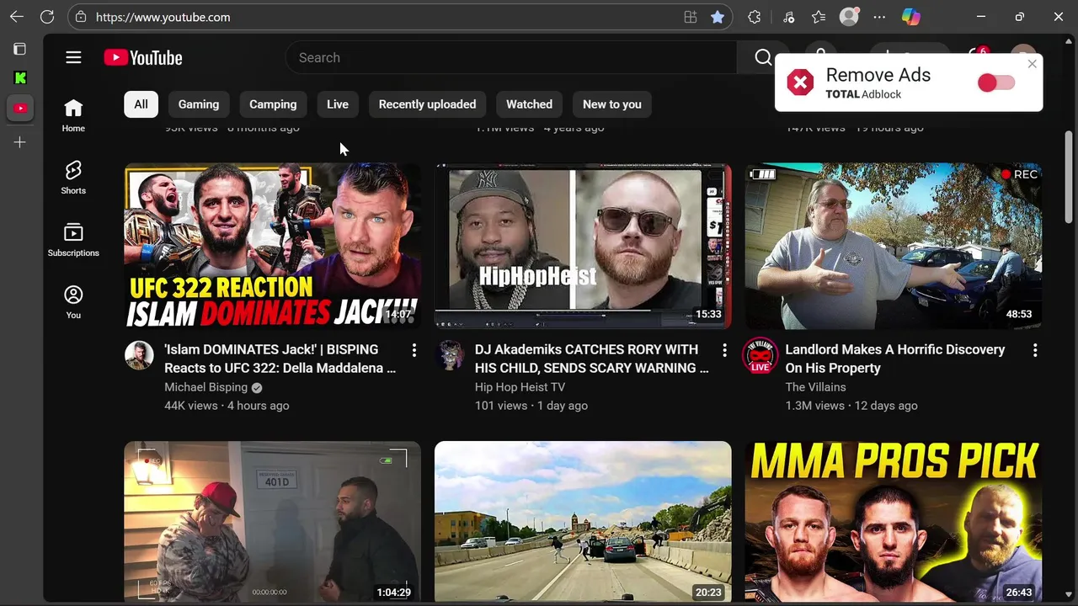Screen dimensions: 1078x606
Task: Open the Favorites list icon
Action: [x=819, y=17]
